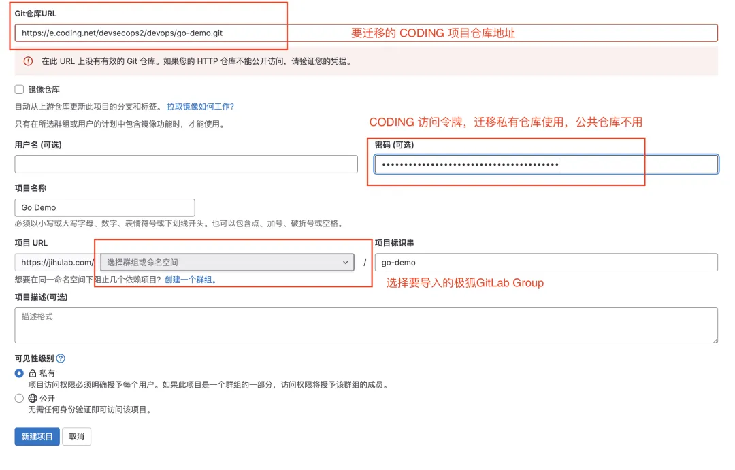The image size is (735, 470).
Task: Click the 项目标识串 field with go-demo
Action: tap(546, 263)
